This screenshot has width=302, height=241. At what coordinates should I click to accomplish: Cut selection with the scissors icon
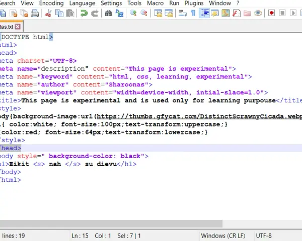coord(48,13)
